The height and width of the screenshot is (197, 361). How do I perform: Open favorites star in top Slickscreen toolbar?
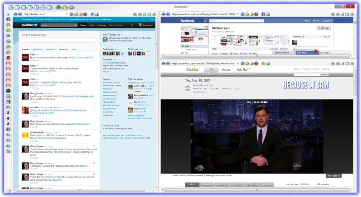65,7
